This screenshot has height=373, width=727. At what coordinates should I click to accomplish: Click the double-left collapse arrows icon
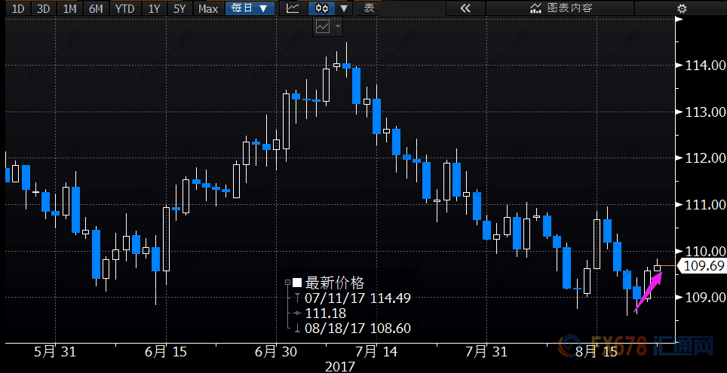465,8
